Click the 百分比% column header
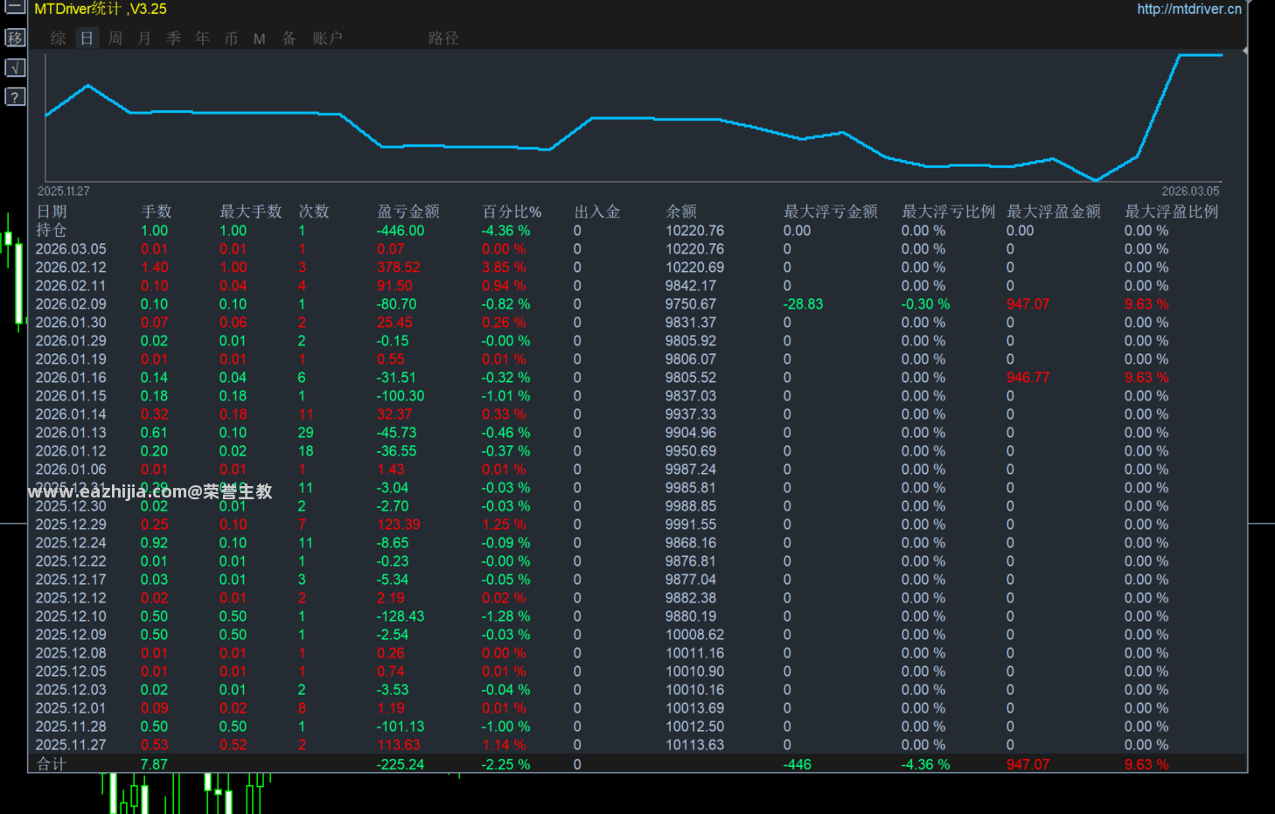 (512, 212)
